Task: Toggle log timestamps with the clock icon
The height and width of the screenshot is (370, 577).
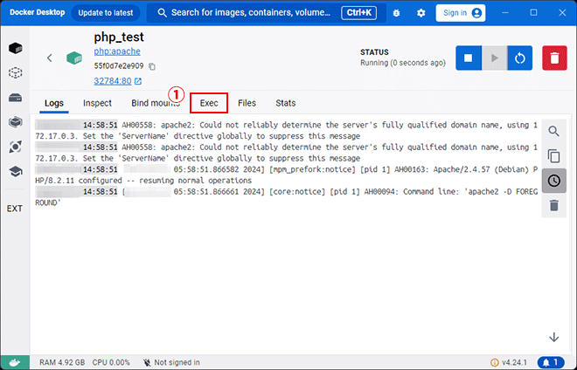Action: pyautogui.click(x=553, y=181)
